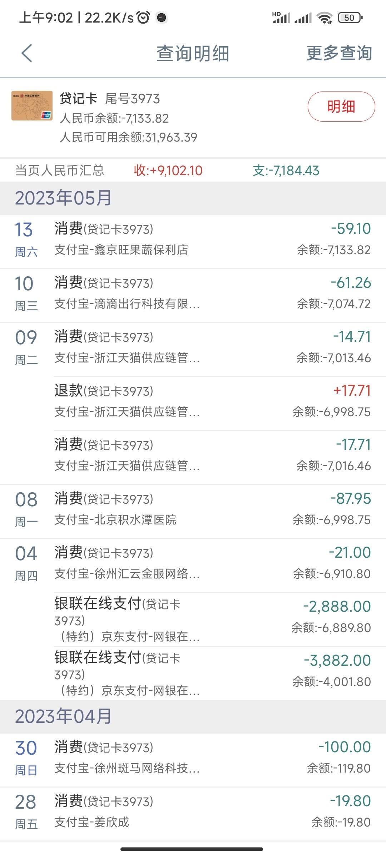Tap the red 明细 button
The width and height of the screenshot is (386, 858).
click(341, 107)
